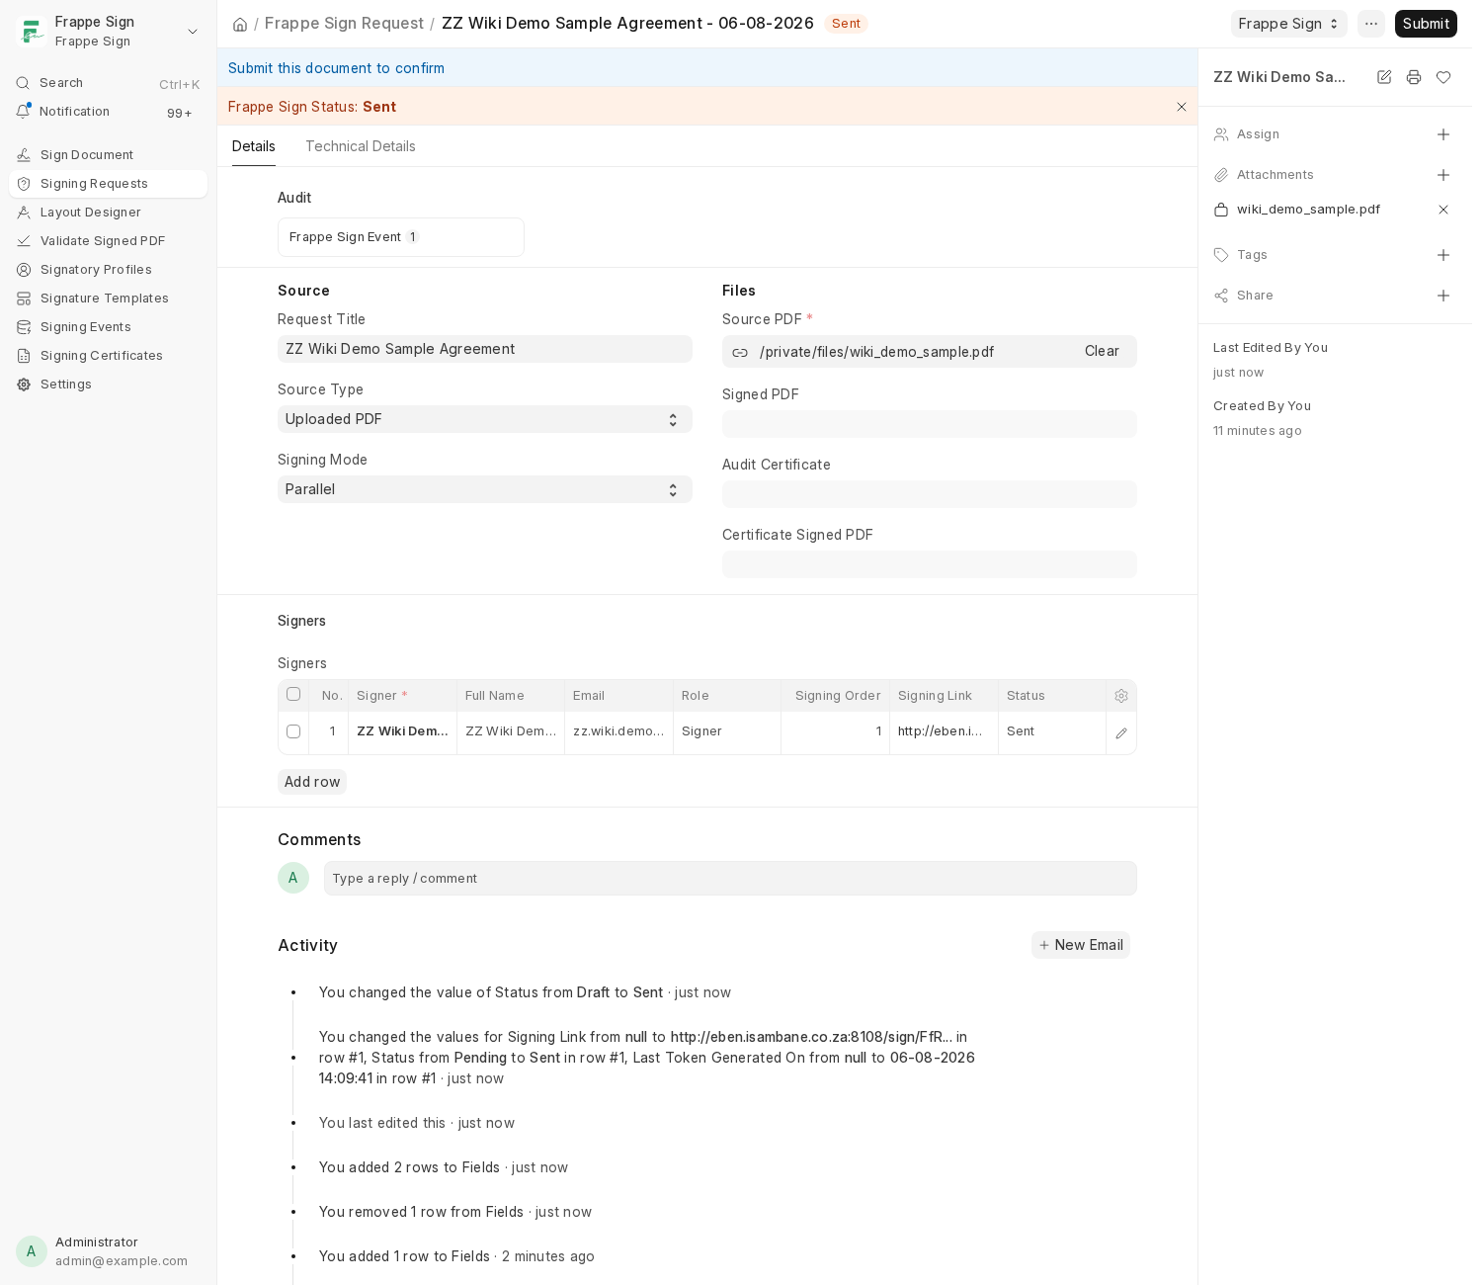This screenshot has height=1285, width=1482.
Task: Click the edit document title pencil icon
Action: (1384, 77)
